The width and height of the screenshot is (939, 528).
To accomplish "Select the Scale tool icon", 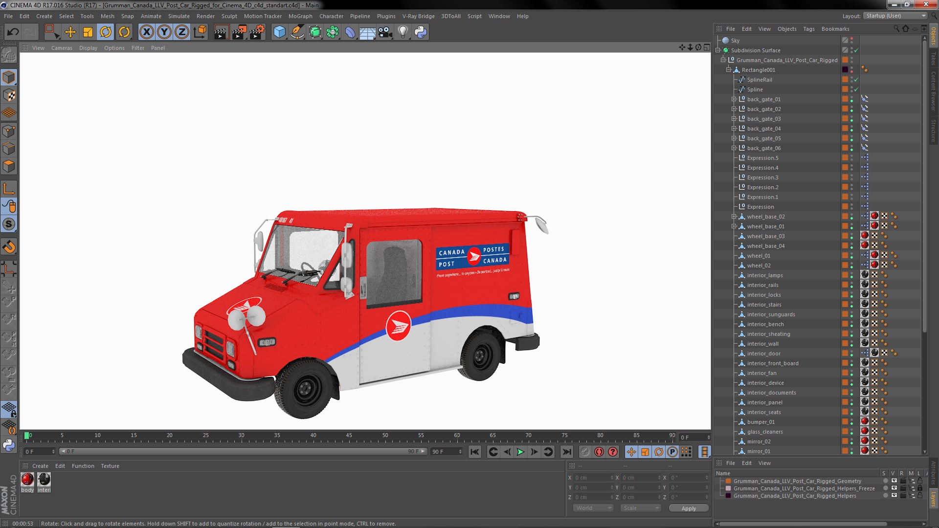I will 88,32.
